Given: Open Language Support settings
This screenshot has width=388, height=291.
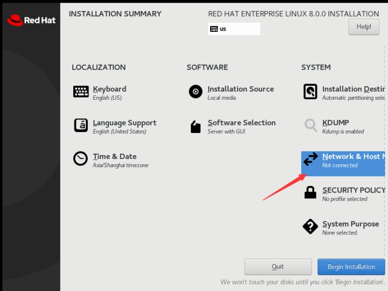Looking at the screenshot, I should tap(124, 123).
